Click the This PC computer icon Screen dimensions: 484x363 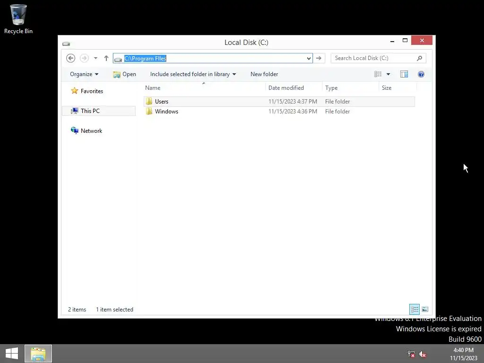click(x=74, y=111)
